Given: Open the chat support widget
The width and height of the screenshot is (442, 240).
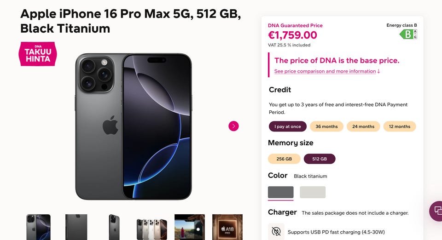Looking at the screenshot, I should [436, 211].
